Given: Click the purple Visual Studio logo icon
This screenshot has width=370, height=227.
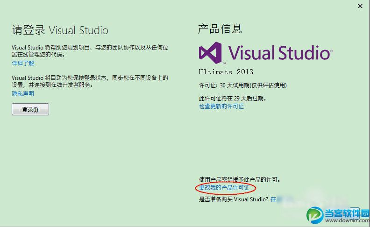Looking at the screenshot, I should coord(210,53).
